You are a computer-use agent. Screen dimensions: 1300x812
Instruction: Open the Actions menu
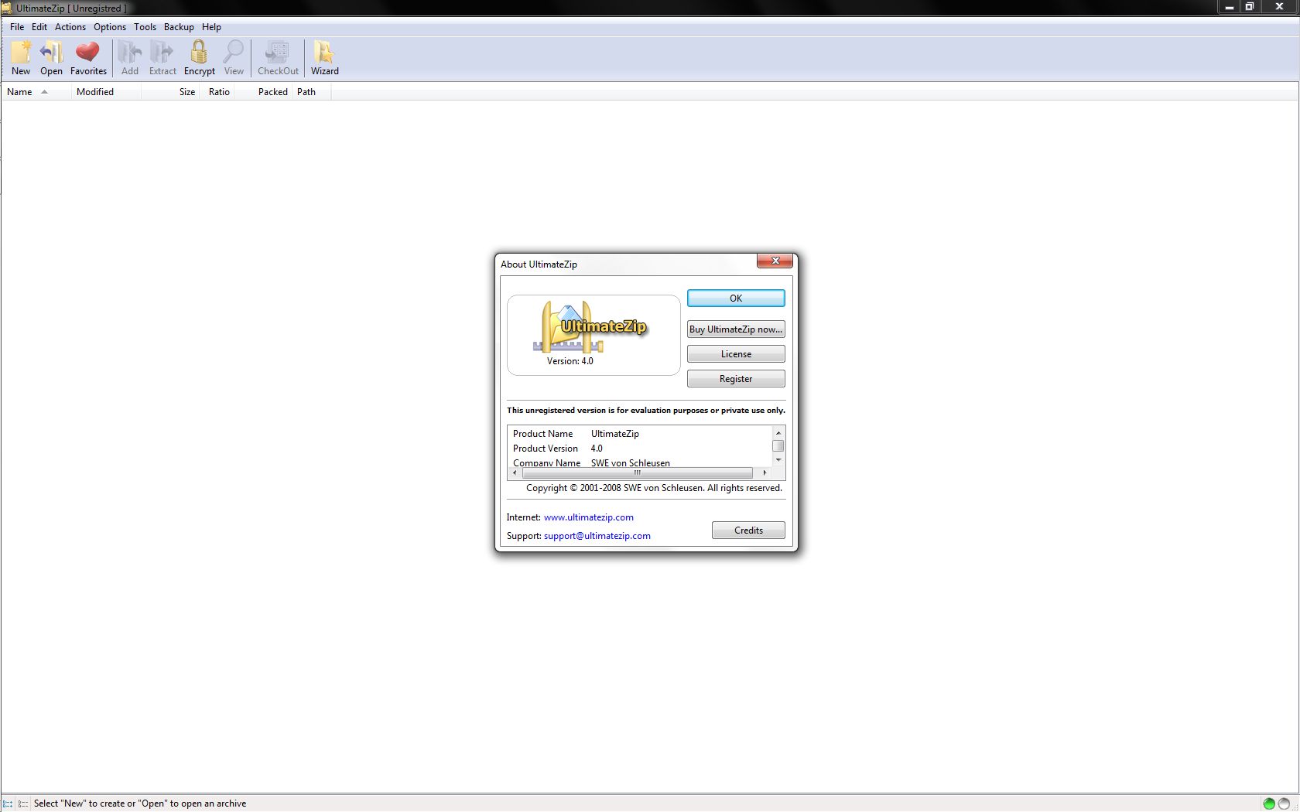(70, 26)
